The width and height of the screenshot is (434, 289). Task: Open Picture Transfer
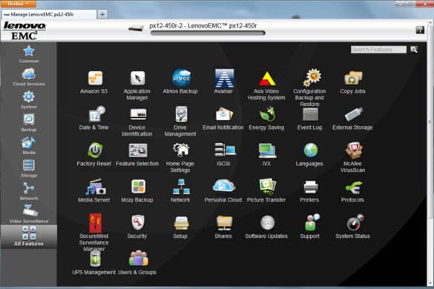pyautogui.click(x=266, y=190)
